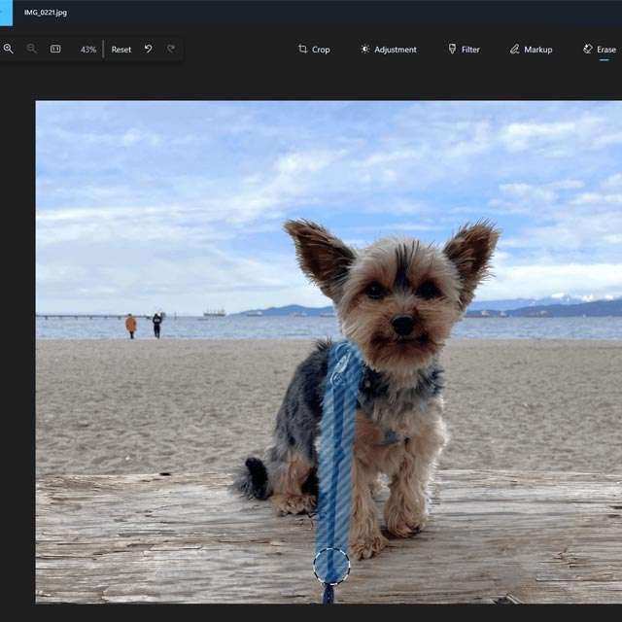
Task: Open the Filter tab
Action: pyautogui.click(x=464, y=49)
